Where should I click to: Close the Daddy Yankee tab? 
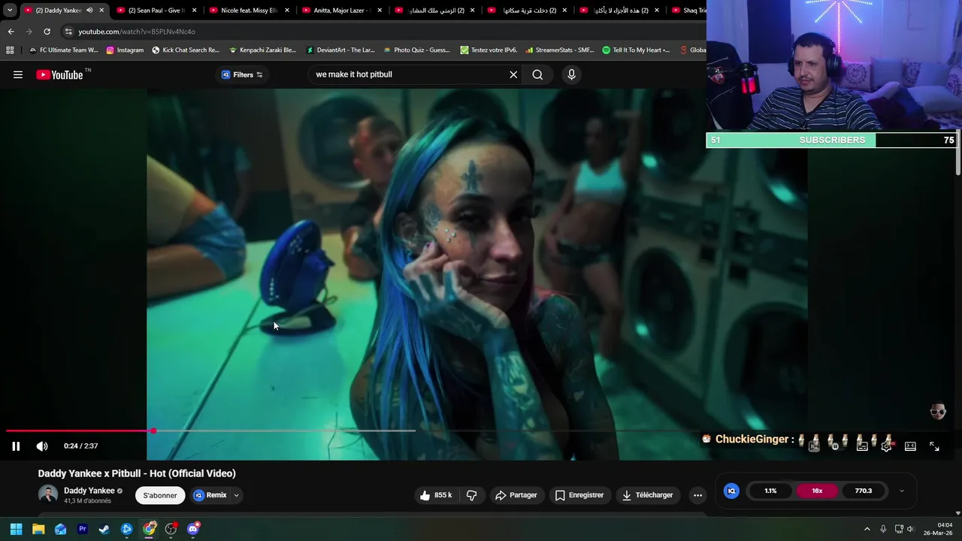101,11
